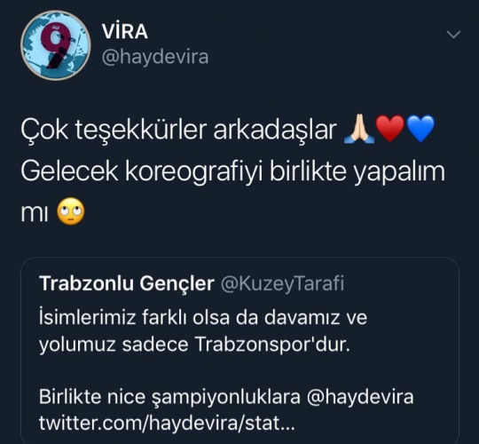Follow the twitter.com/haydevira/stat... link
The width and height of the screenshot is (479, 444).
(167, 424)
